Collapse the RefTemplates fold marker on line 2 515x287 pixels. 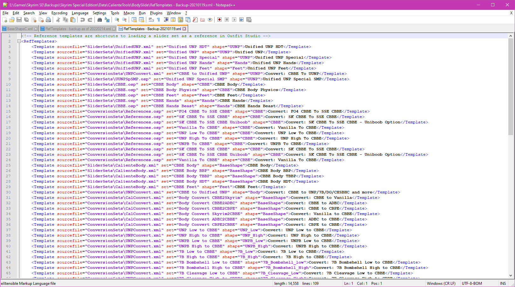19,41
